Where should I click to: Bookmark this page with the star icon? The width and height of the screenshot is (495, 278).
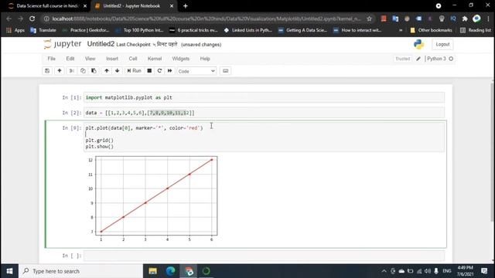(369, 19)
